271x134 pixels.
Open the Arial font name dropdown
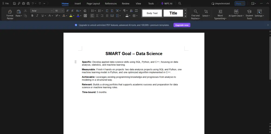[52, 11]
